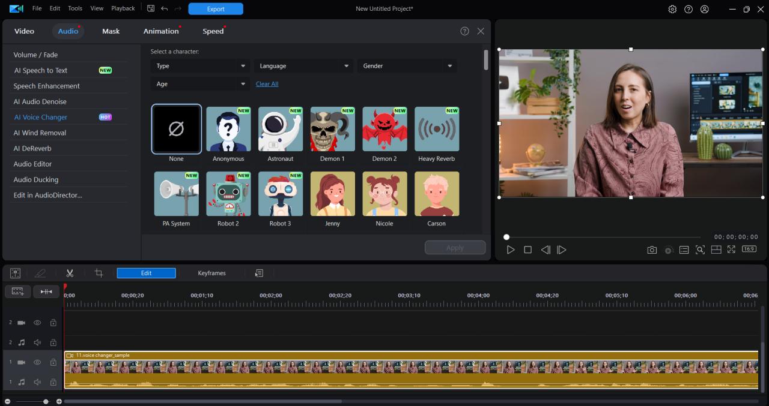Switch to the Keyframes tab

pos(211,273)
